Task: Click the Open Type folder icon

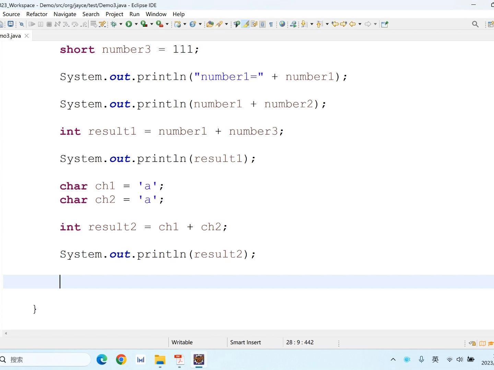Action: [210, 24]
